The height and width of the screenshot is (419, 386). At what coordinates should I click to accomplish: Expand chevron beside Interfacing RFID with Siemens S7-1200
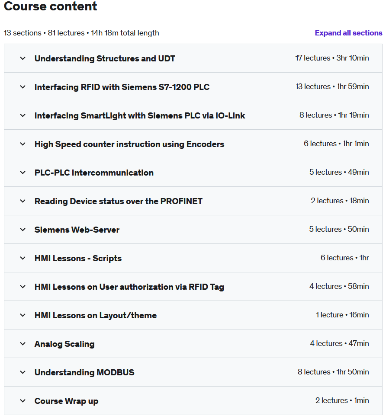pos(23,87)
